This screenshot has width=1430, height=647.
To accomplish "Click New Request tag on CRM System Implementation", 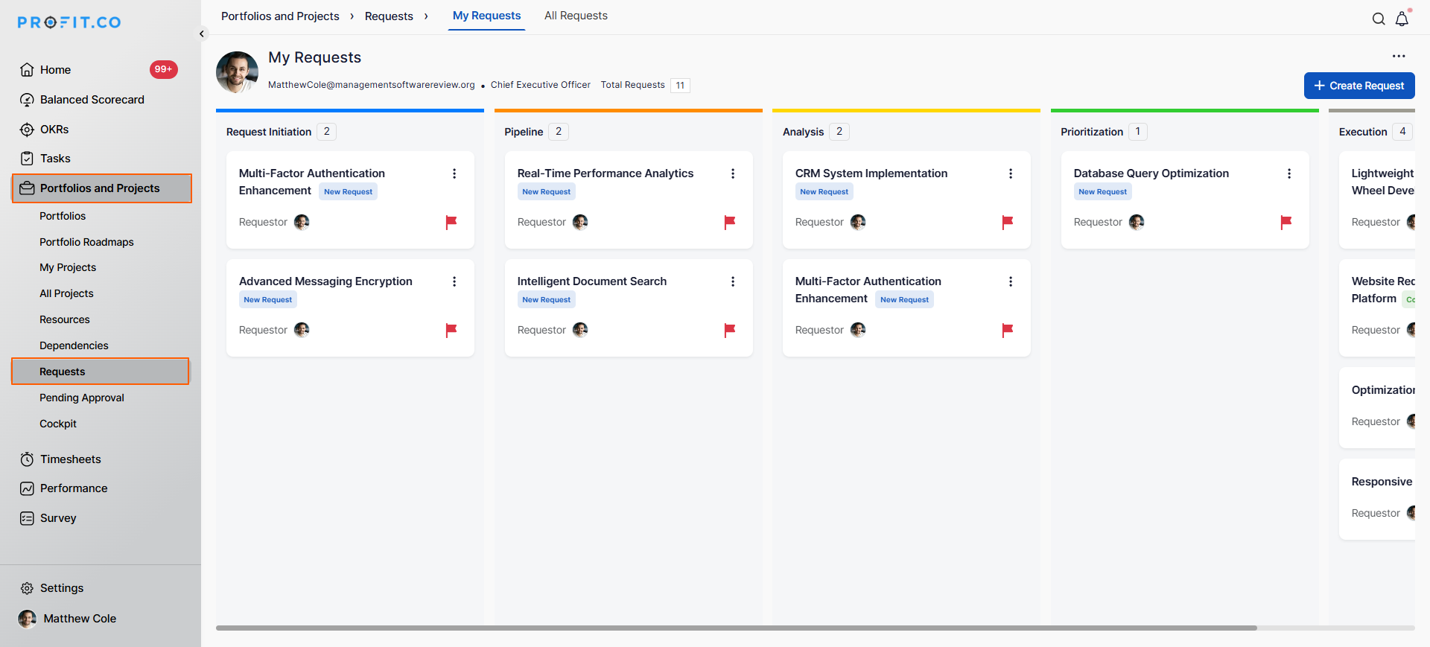I will point(824,191).
